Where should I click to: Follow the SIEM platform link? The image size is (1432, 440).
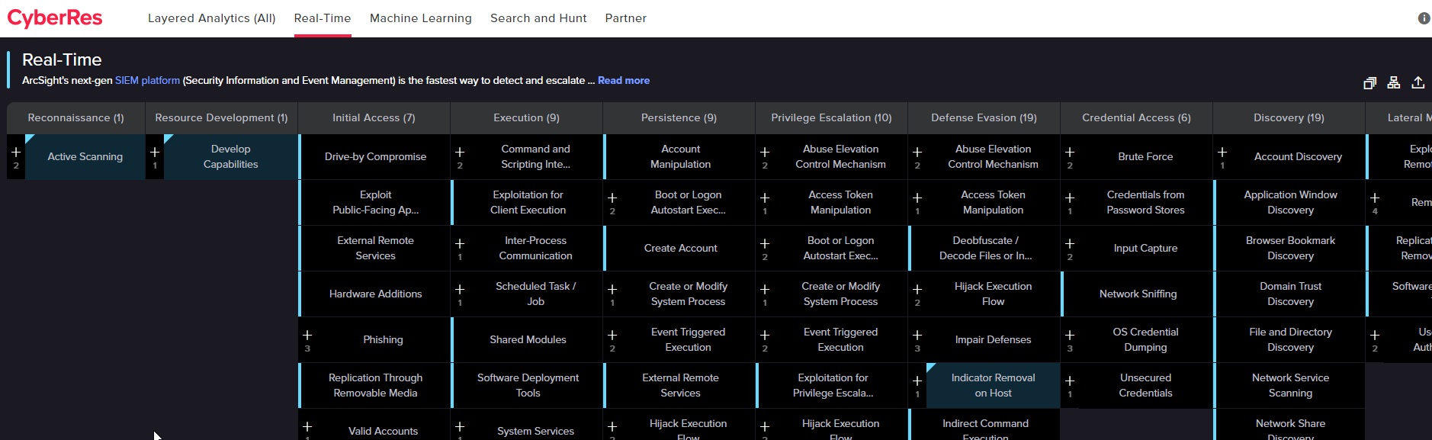pos(147,80)
